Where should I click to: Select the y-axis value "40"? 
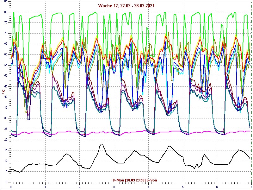(x=6, y=97)
